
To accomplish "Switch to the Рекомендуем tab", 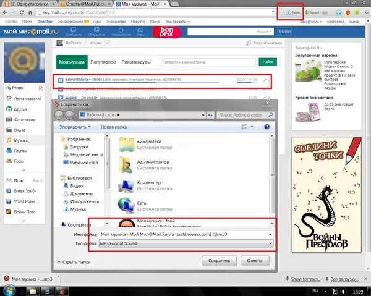I will [x=136, y=62].
